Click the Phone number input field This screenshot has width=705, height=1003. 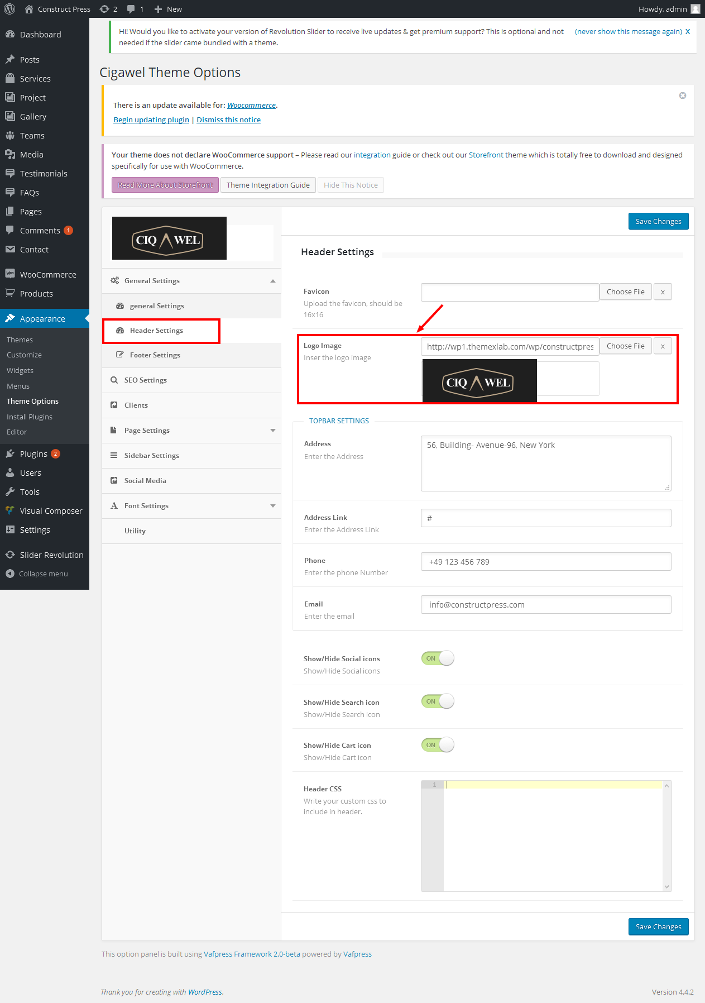click(x=545, y=562)
